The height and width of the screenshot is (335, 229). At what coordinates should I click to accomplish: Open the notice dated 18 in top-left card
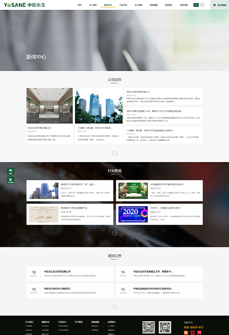[70, 274]
